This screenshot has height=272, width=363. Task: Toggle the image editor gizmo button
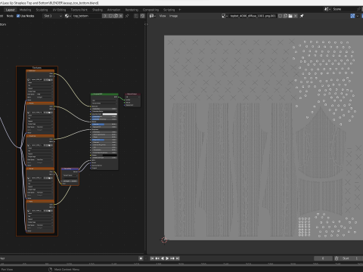(x=352, y=16)
